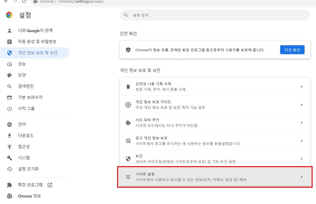Go to 모양 settings section
Image resolution: width=316 pixels, height=204 pixels.
[22, 75]
